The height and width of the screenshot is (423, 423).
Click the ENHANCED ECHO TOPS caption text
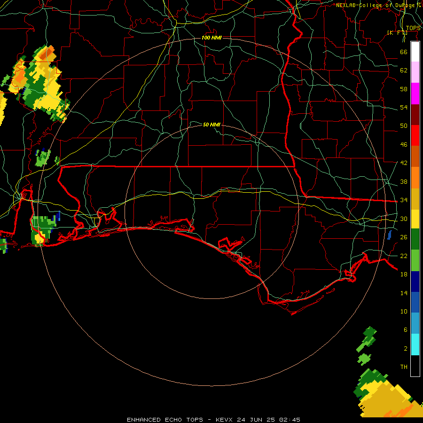[x=165, y=420]
